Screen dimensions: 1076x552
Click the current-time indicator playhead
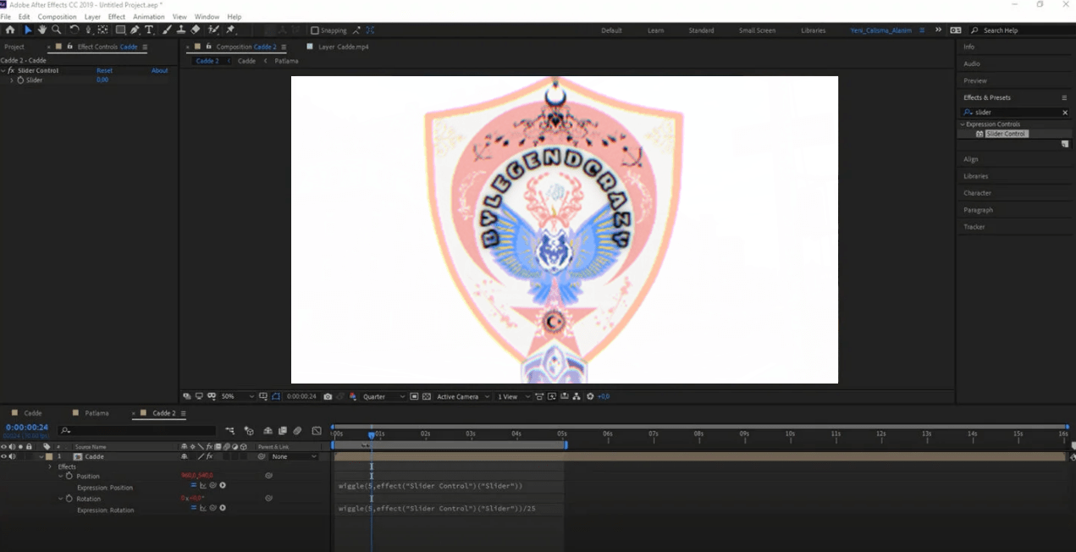pyautogui.click(x=371, y=434)
